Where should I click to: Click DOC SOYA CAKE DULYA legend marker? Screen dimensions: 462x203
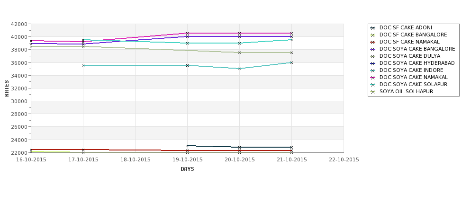373,56
